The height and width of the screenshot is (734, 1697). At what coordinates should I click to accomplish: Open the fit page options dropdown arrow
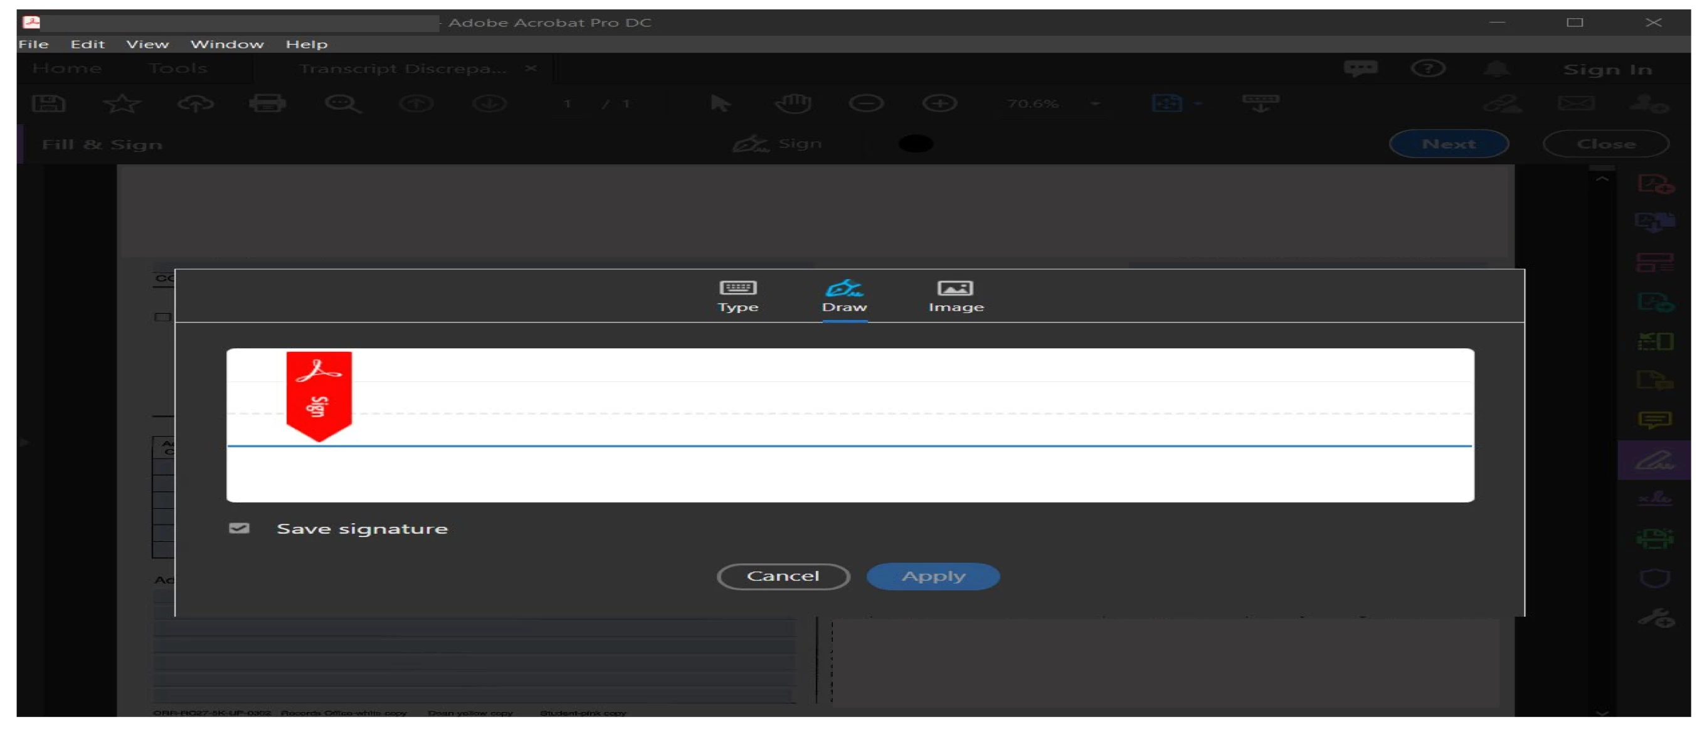pos(1198,104)
